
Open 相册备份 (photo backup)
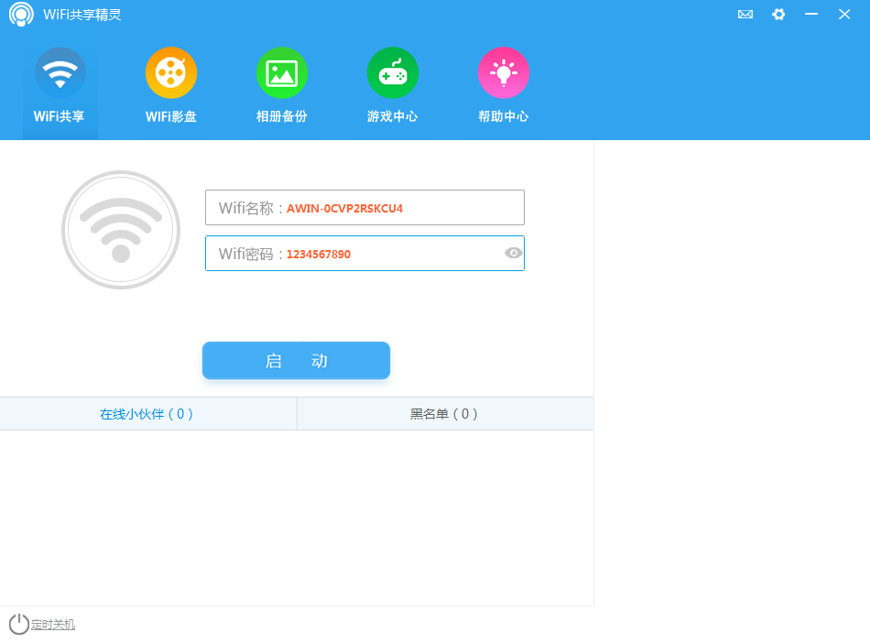click(281, 84)
